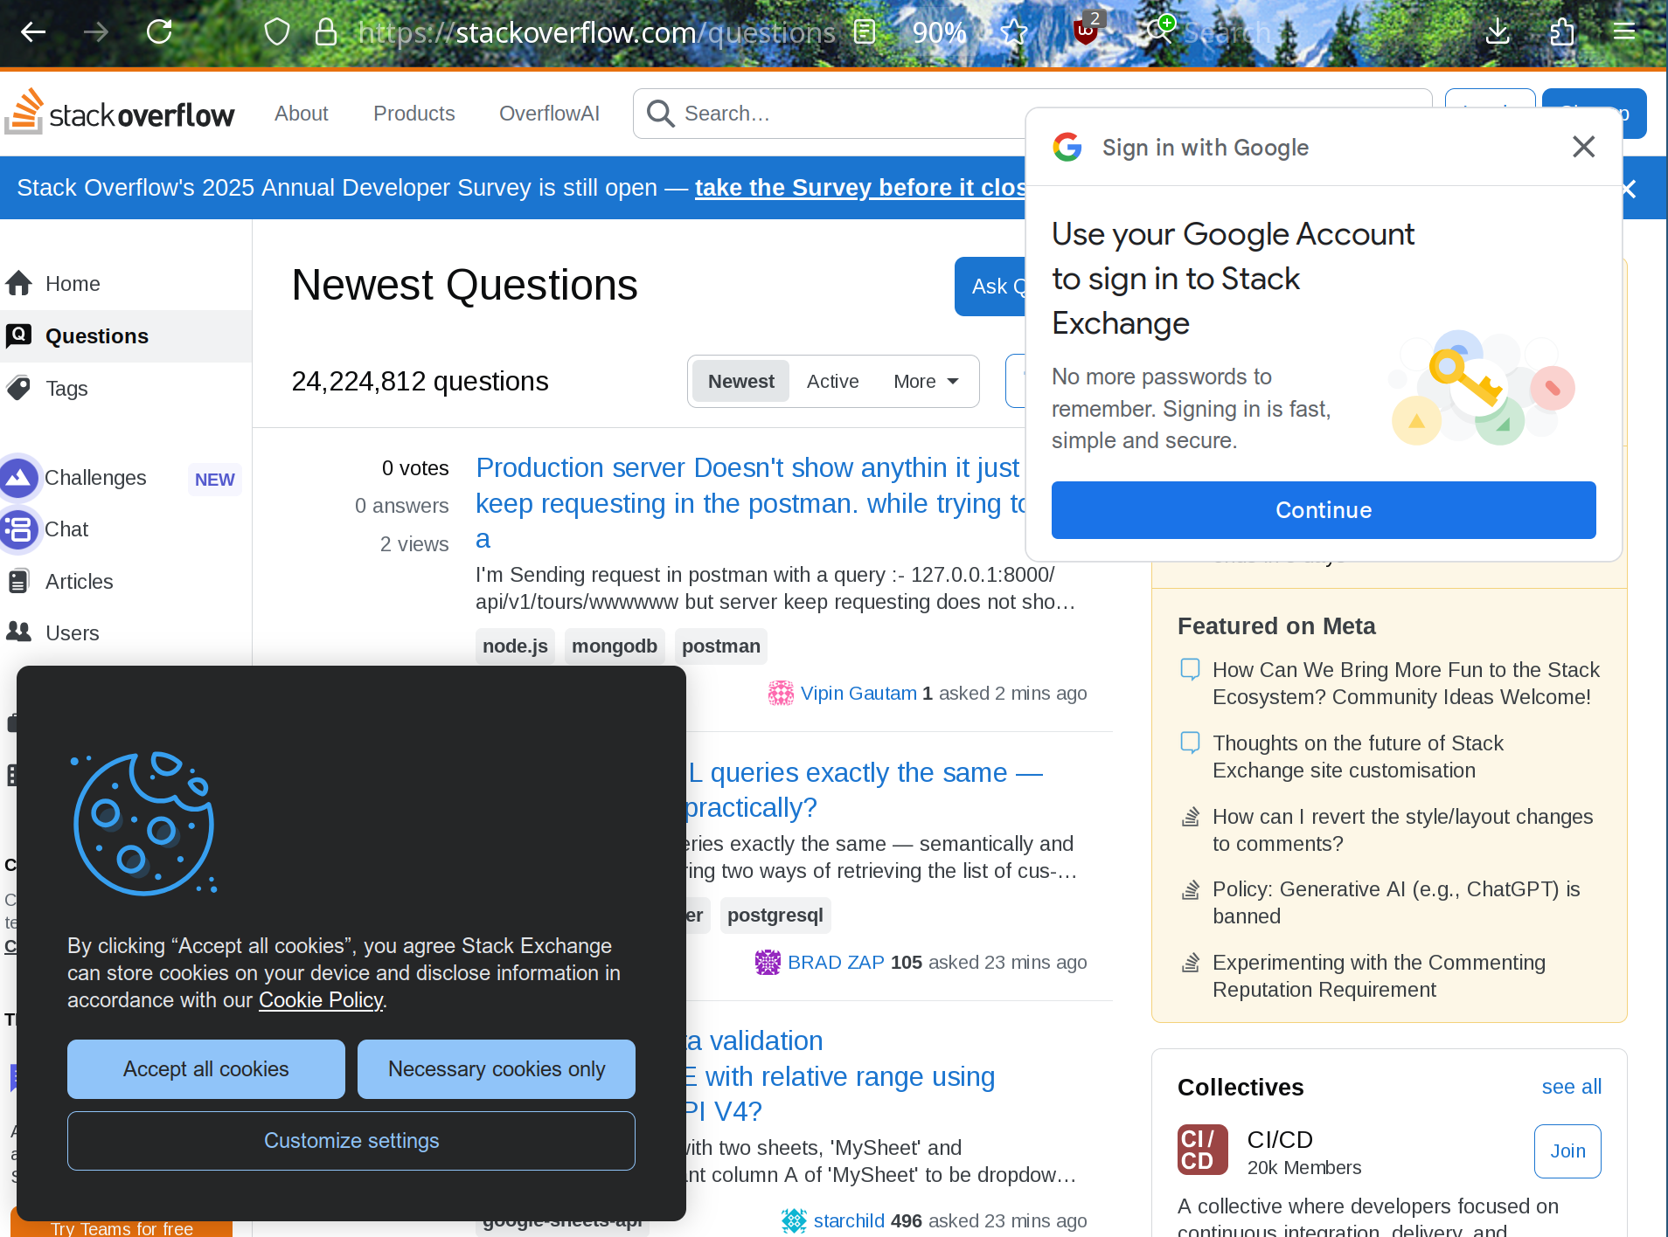1668x1237 pixels.
Task: Expand the More filter dropdown
Action: [926, 382]
